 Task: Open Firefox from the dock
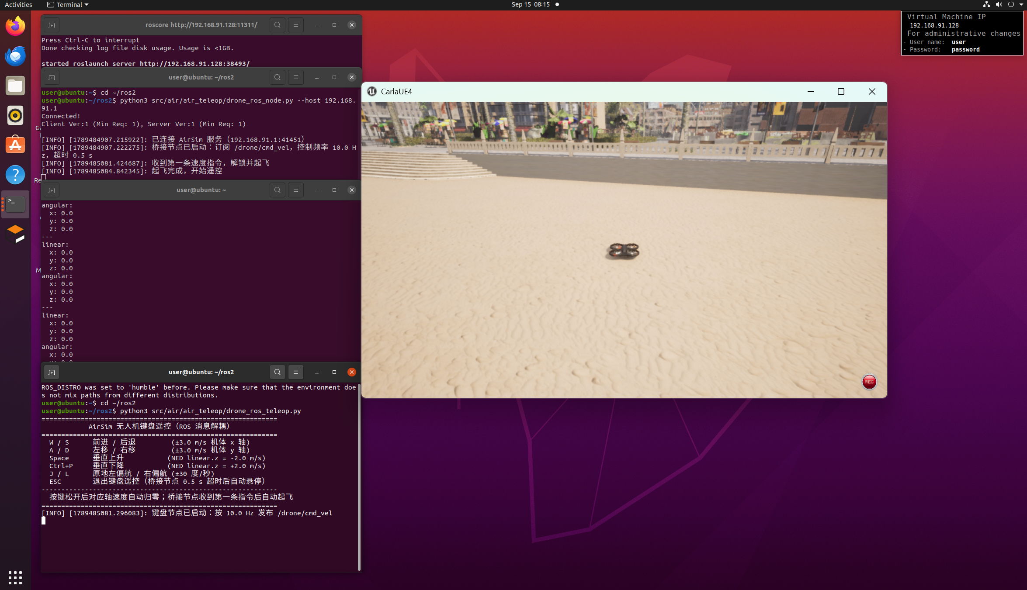pyautogui.click(x=15, y=26)
